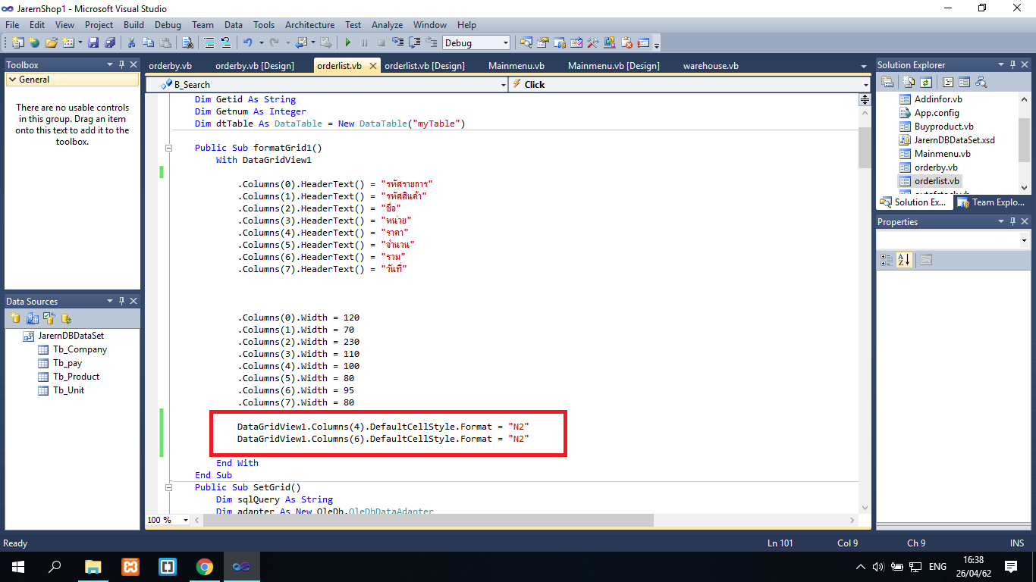The height and width of the screenshot is (582, 1036).
Task: Open the Undo history dropdown arrow
Action: coord(261,42)
